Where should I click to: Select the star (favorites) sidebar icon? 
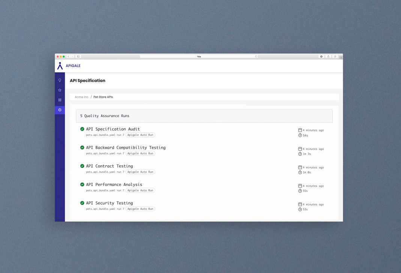(60, 90)
